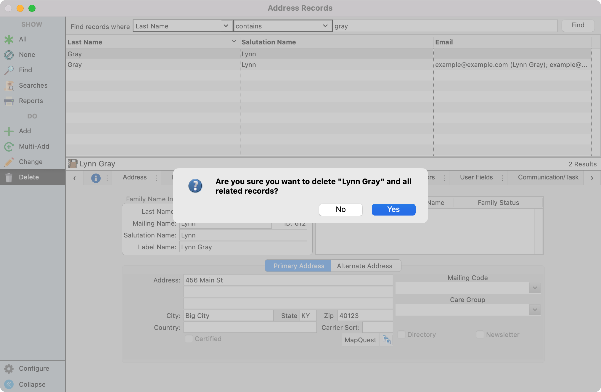Image resolution: width=601 pixels, height=392 pixels.
Task: Confirm deletion with Yes button
Action: [393, 210]
